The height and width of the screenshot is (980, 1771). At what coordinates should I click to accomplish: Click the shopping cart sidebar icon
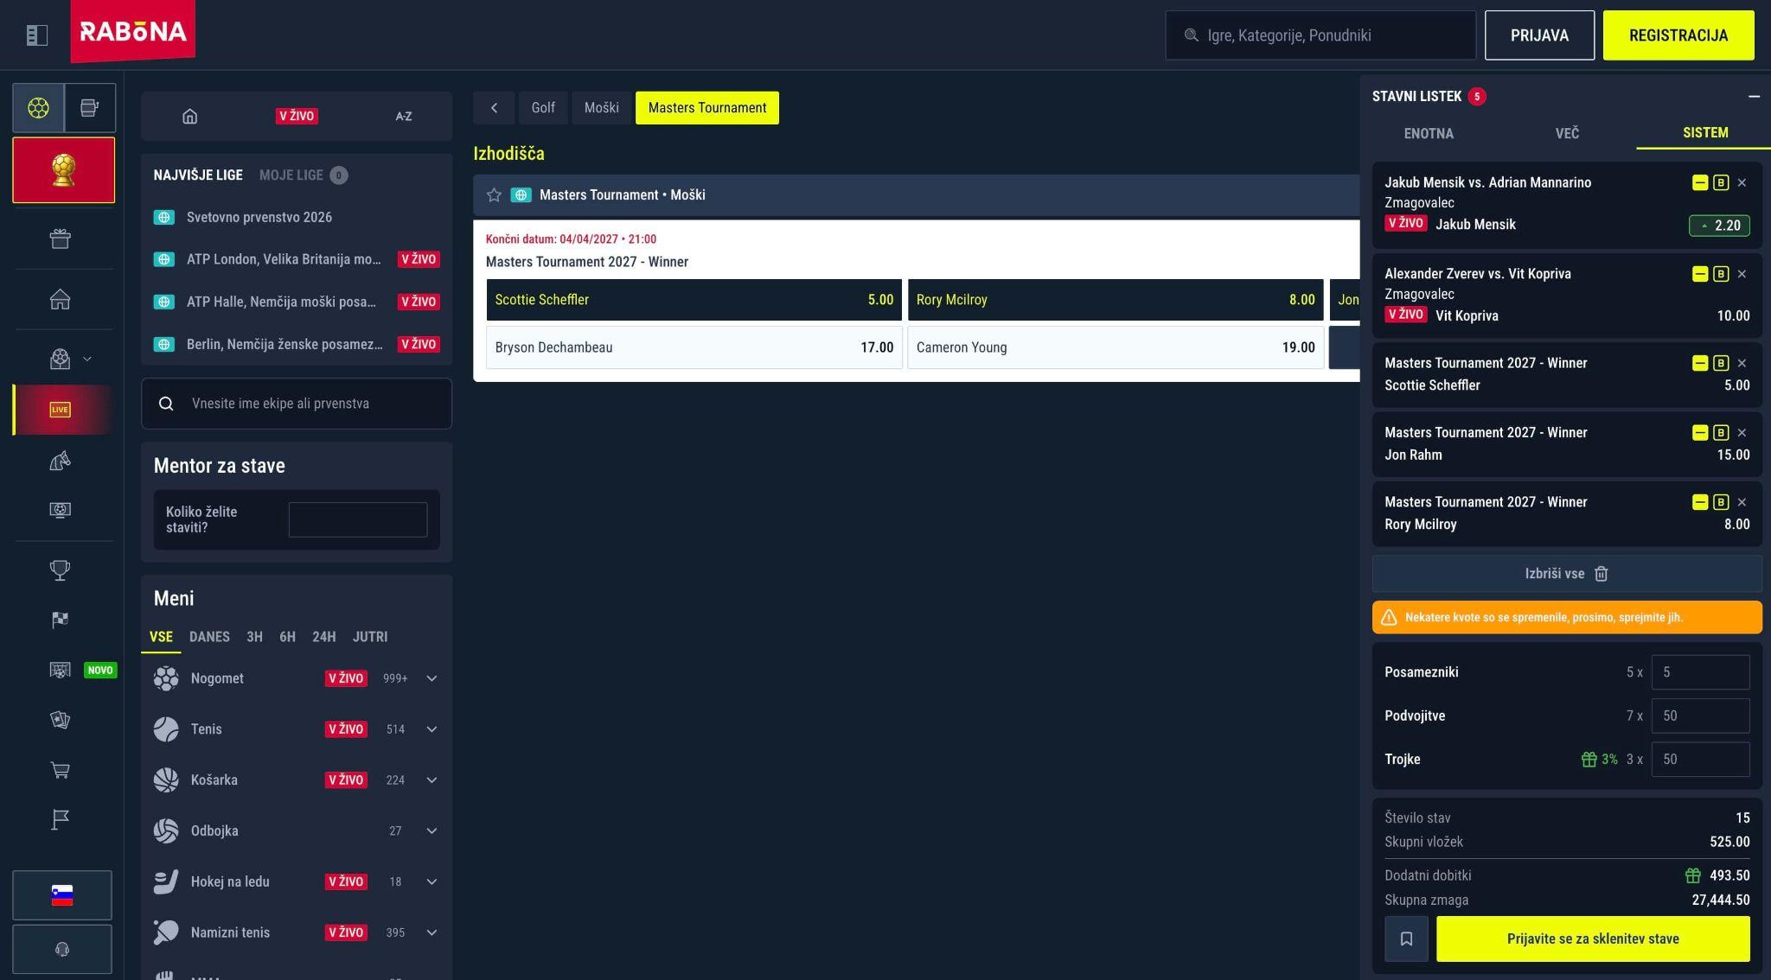coord(60,770)
